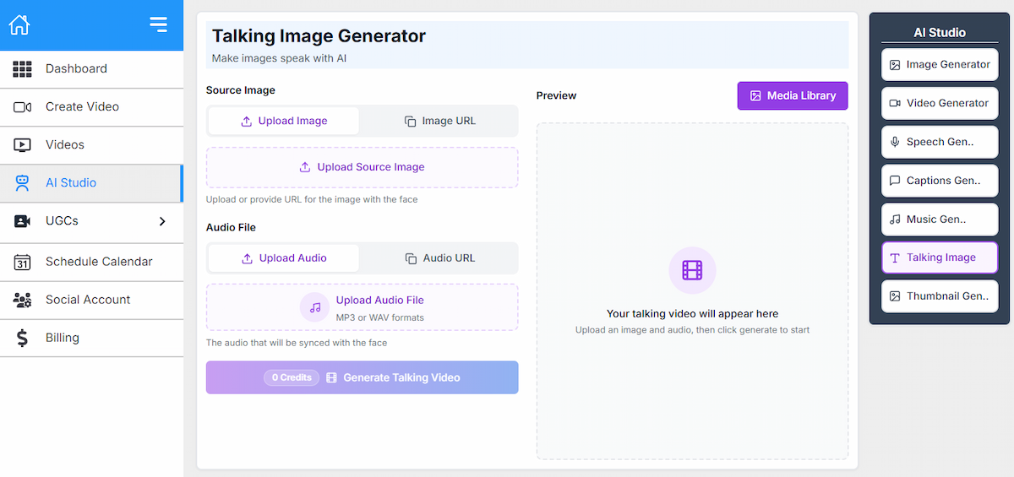This screenshot has width=1014, height=477.
Task: Open the Media Library
Action: (793, 96)
